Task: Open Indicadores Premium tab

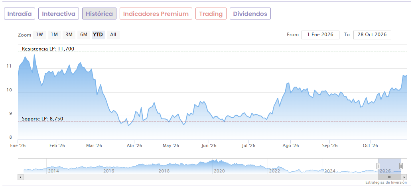Action: pyautogui.click(x=156, y=14)
